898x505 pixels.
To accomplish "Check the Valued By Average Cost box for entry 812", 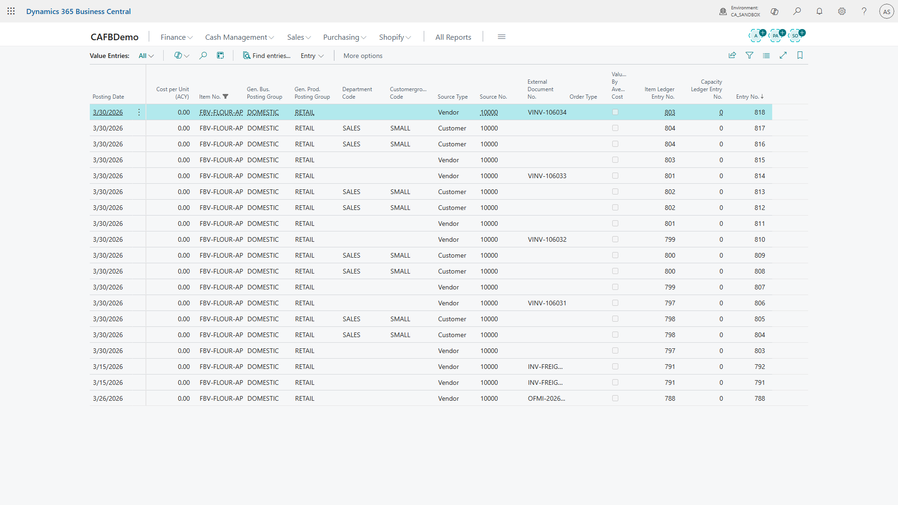I will [615, 207].
